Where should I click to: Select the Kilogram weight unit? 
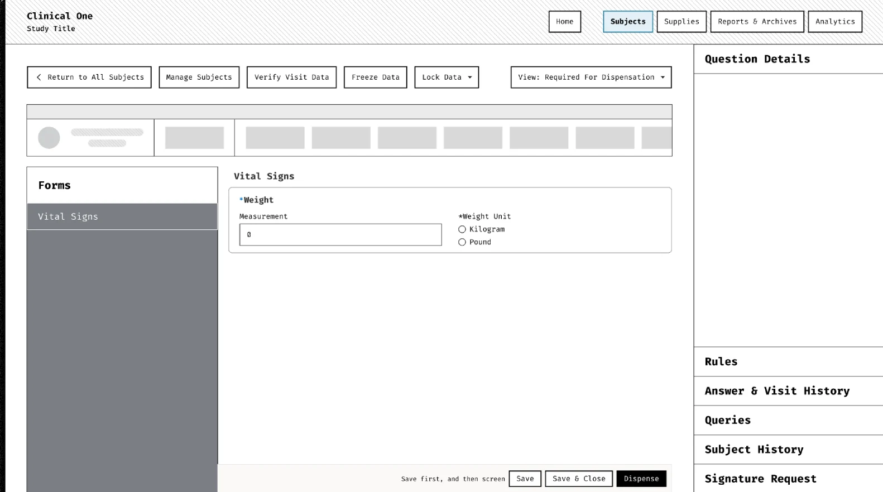[x=462, y=229]
